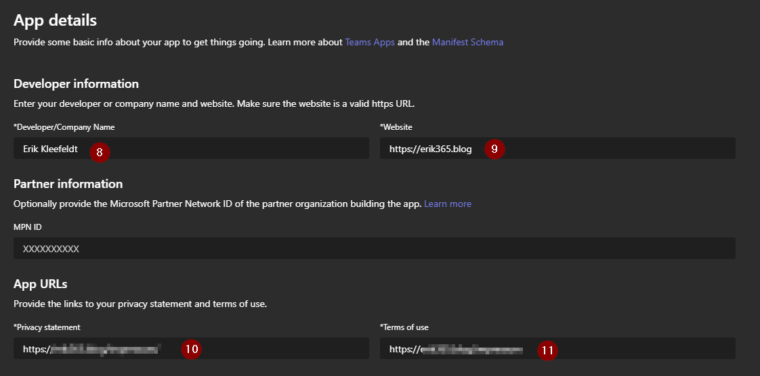
Task: Click the Privacy statement URL field
Action: coord(271,349)
